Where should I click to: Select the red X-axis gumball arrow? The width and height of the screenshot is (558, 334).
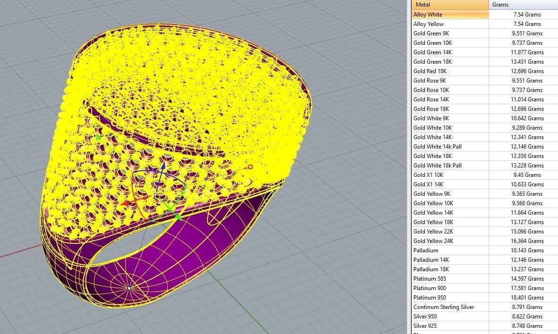[125, 203]
